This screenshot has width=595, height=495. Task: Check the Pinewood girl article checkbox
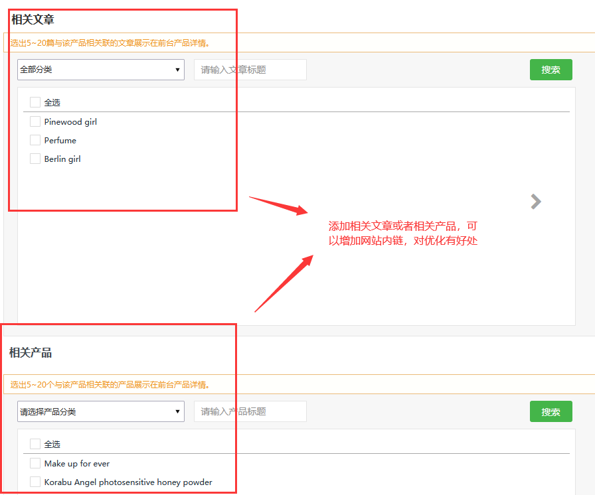point(35,121)
